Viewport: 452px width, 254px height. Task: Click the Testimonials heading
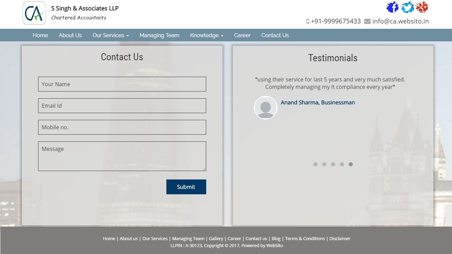point(333,58)
